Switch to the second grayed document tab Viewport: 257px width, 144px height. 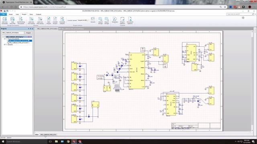[x=71, y=29]
